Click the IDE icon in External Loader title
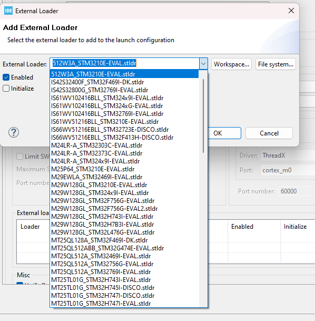 [8, 11]
